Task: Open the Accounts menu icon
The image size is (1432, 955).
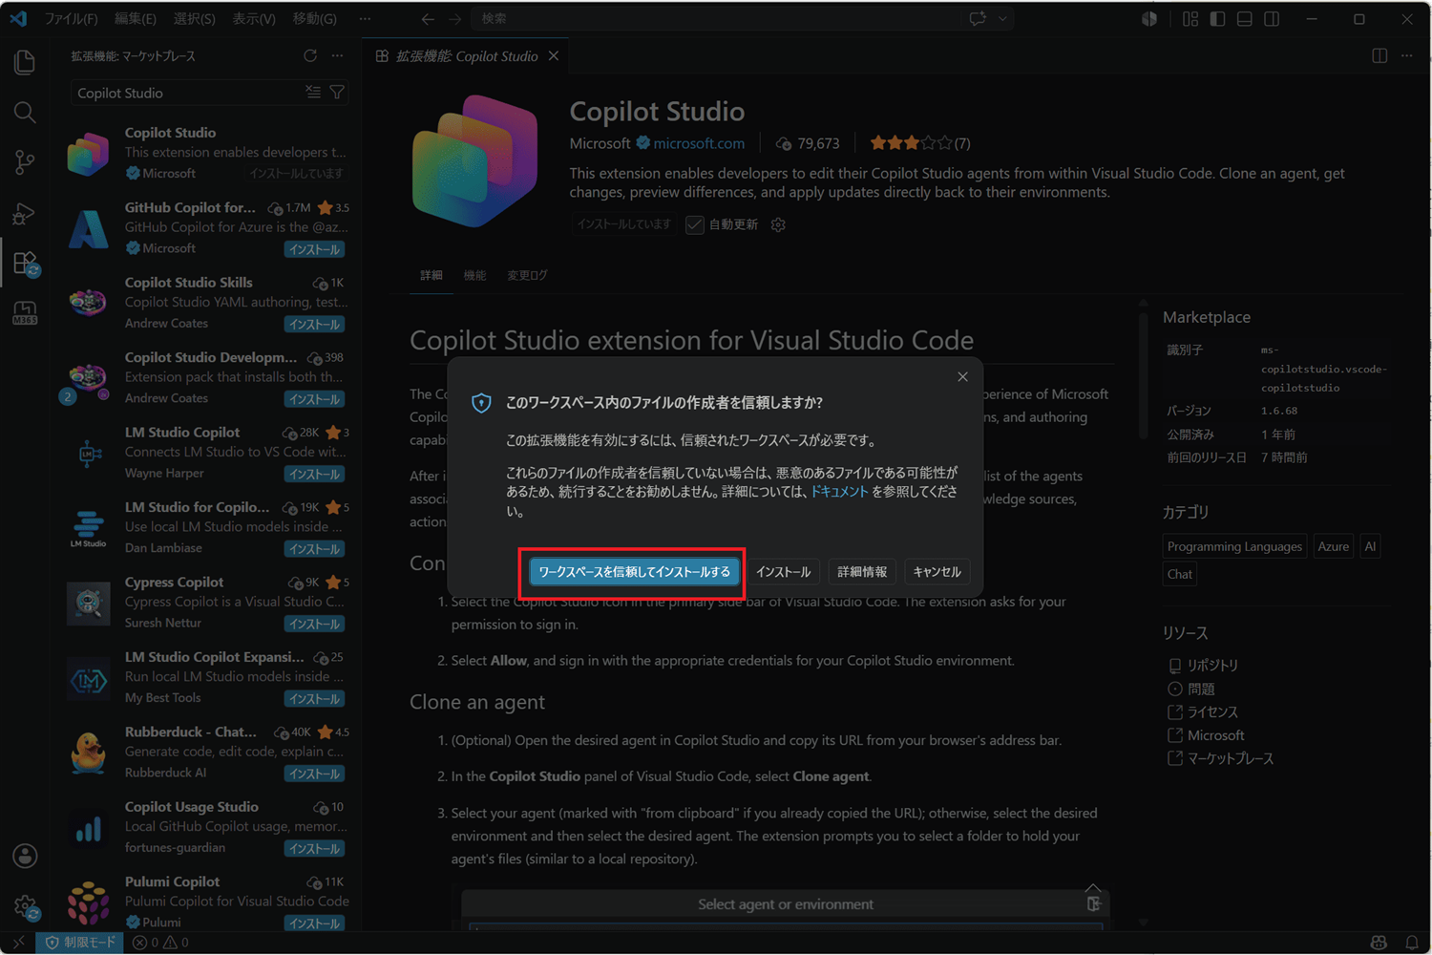Action: point(25,856)
